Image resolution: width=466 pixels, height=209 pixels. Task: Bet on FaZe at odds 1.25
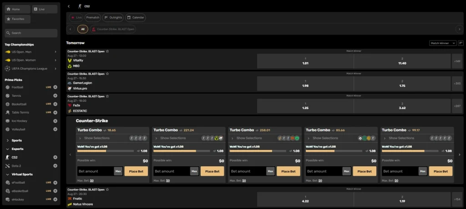[x=305, y=106]
